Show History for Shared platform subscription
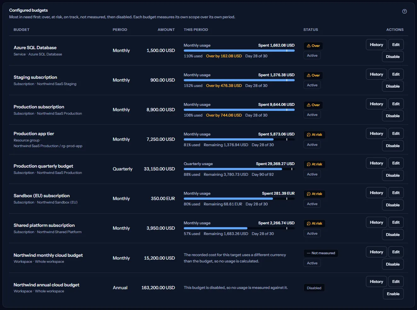417x310 pixels. tap(376, 222)
